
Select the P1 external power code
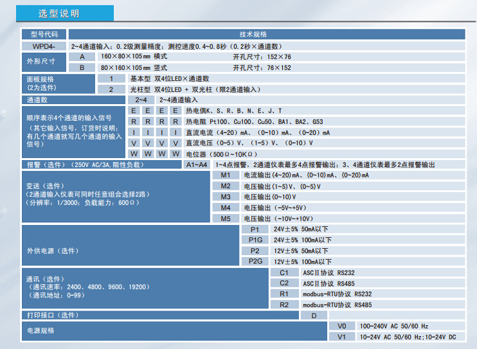(x=255, y=229)
